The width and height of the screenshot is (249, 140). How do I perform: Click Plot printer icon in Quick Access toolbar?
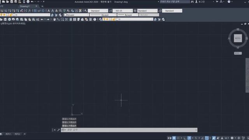pos(28,2)
